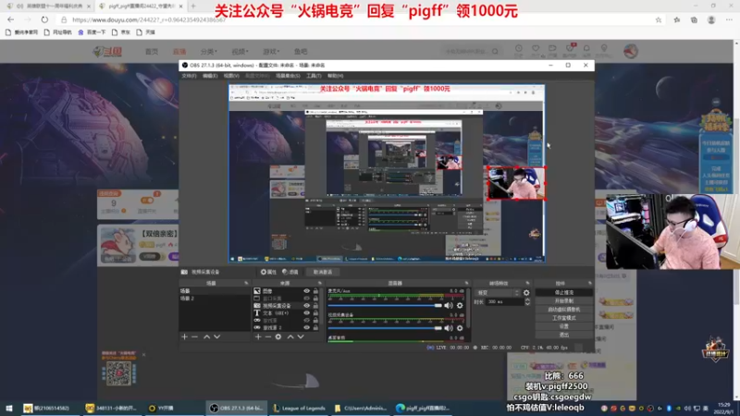Mute the top mixer channel speaker icon
Viewport: 740px width, 416px height.
[449, 306]
